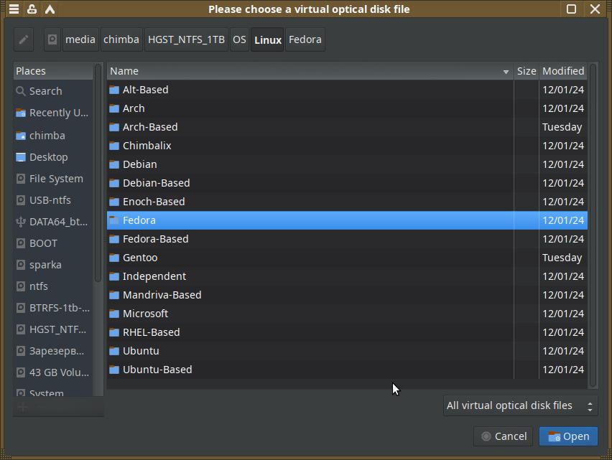This screenshot has height=460, width=612.
Task: Click the add bookmark plus button
Action: (x=23, y=407)
